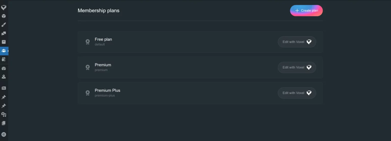Image resolution: width=391 pixels, height=141 pixels.
Task: Select the Premium Plus plan title
Action: click(107, 90)
